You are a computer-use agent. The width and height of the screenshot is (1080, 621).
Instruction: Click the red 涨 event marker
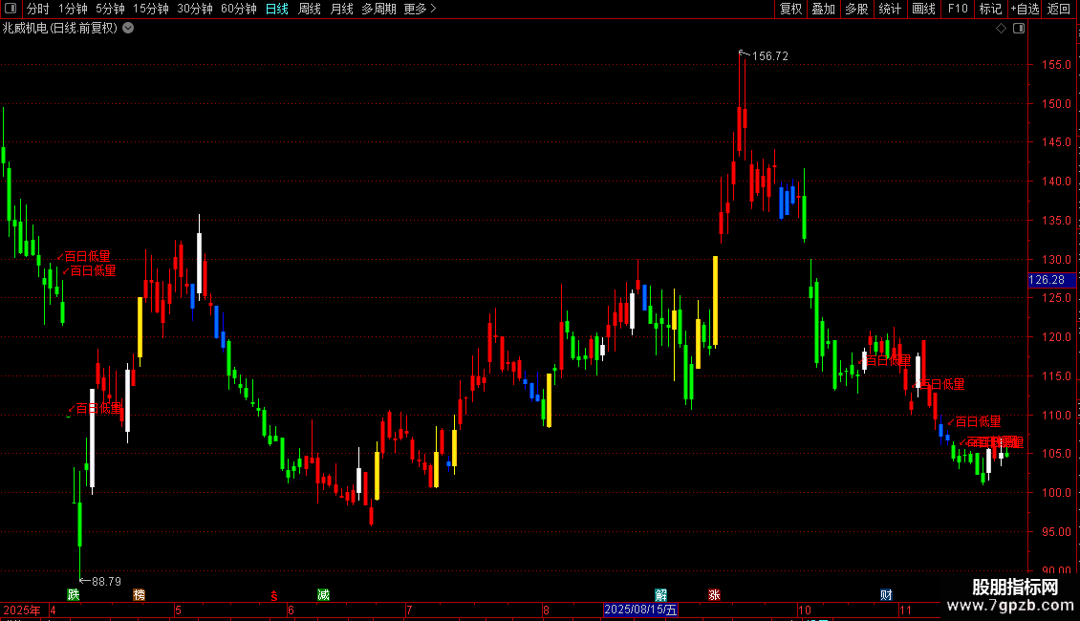pos(714,595)
